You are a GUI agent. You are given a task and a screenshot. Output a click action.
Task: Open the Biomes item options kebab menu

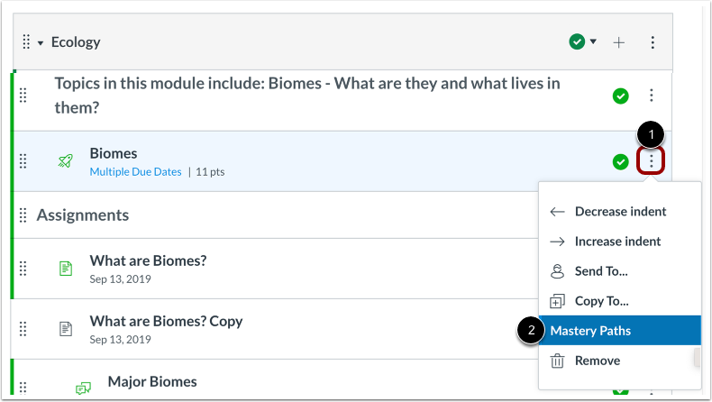(652, 162)
